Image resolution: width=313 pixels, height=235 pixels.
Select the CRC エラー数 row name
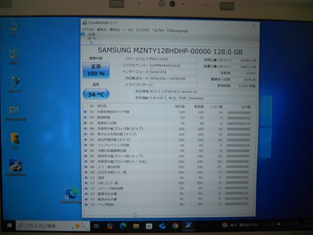(x=108, y=183)
